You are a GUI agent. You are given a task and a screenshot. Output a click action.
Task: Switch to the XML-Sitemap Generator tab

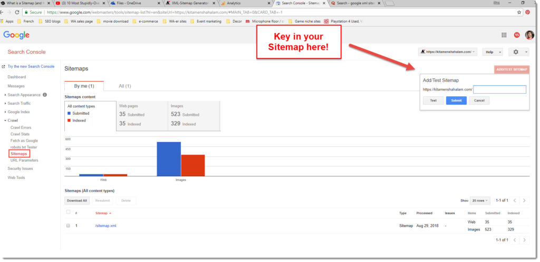click(190, 3)
